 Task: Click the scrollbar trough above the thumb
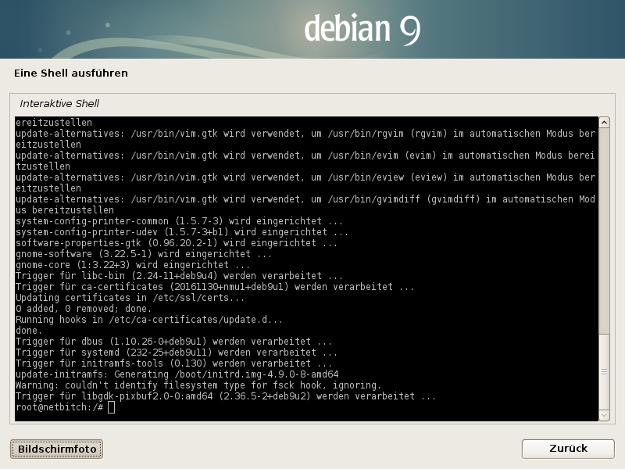604,231
